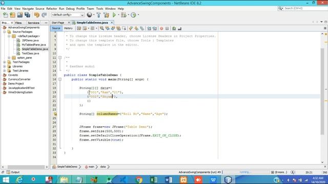Switch to the Files tab

pos(18,22)
